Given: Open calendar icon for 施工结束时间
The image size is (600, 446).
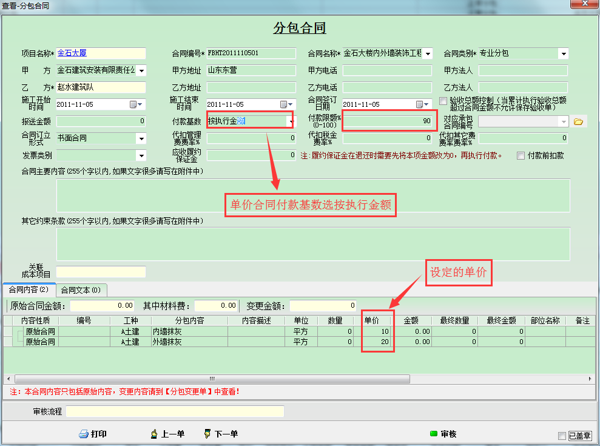Looking at the screenshot, I should click(283, 104).
